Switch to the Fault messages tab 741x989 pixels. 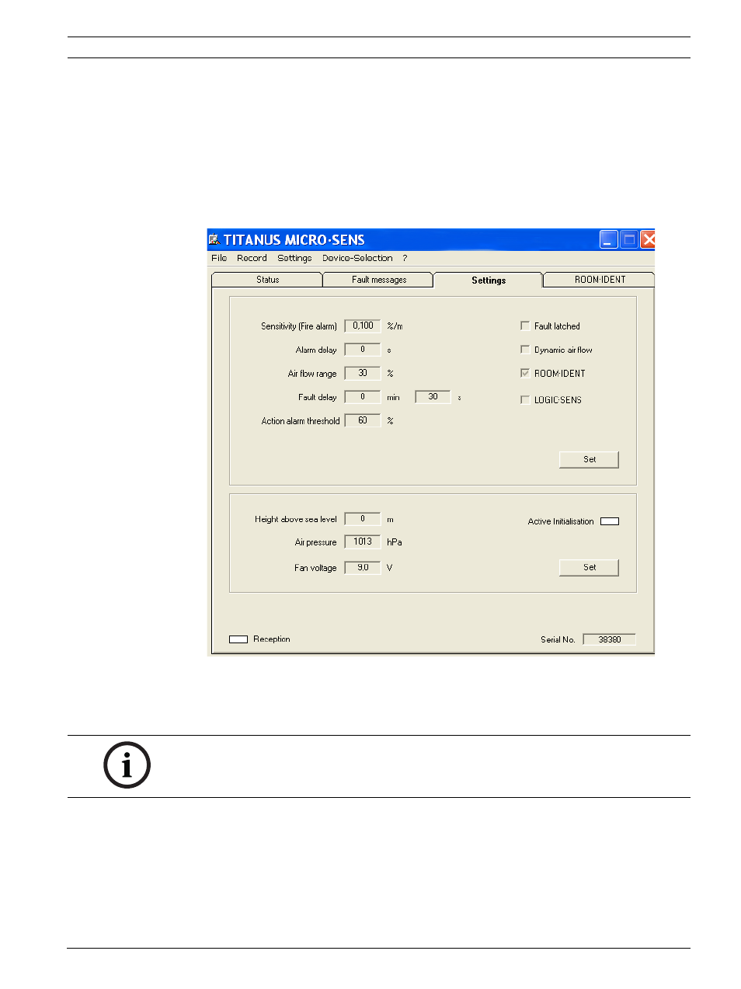click(x=378, y=280)
